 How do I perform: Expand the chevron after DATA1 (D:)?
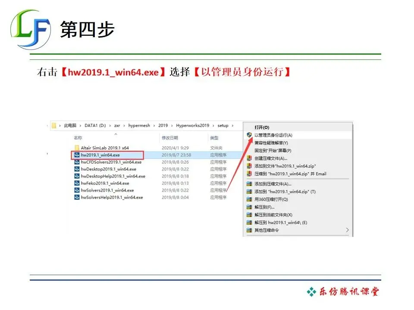pos(110,126)
